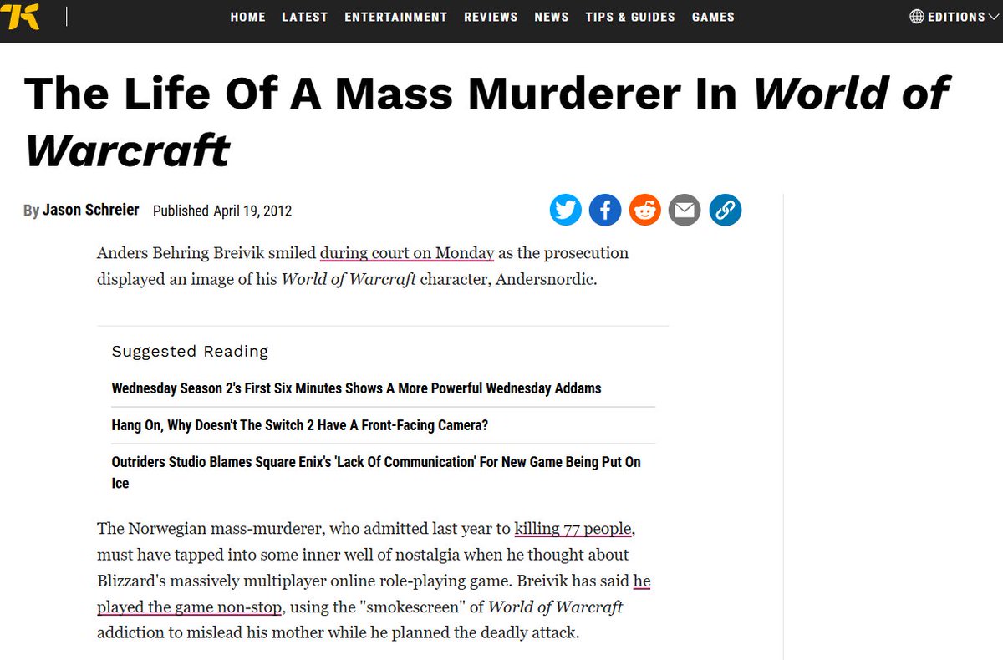Select the 'Published April 19, 2012' date
1003x660 pixels.
point(222,211)
